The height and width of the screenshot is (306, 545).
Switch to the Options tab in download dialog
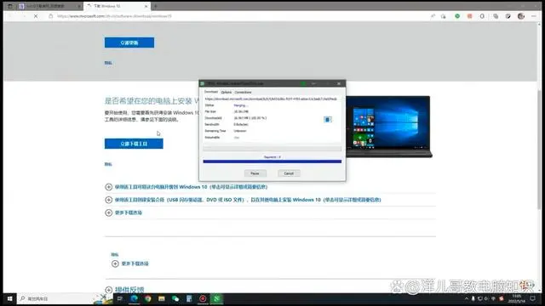coord(227,93)
